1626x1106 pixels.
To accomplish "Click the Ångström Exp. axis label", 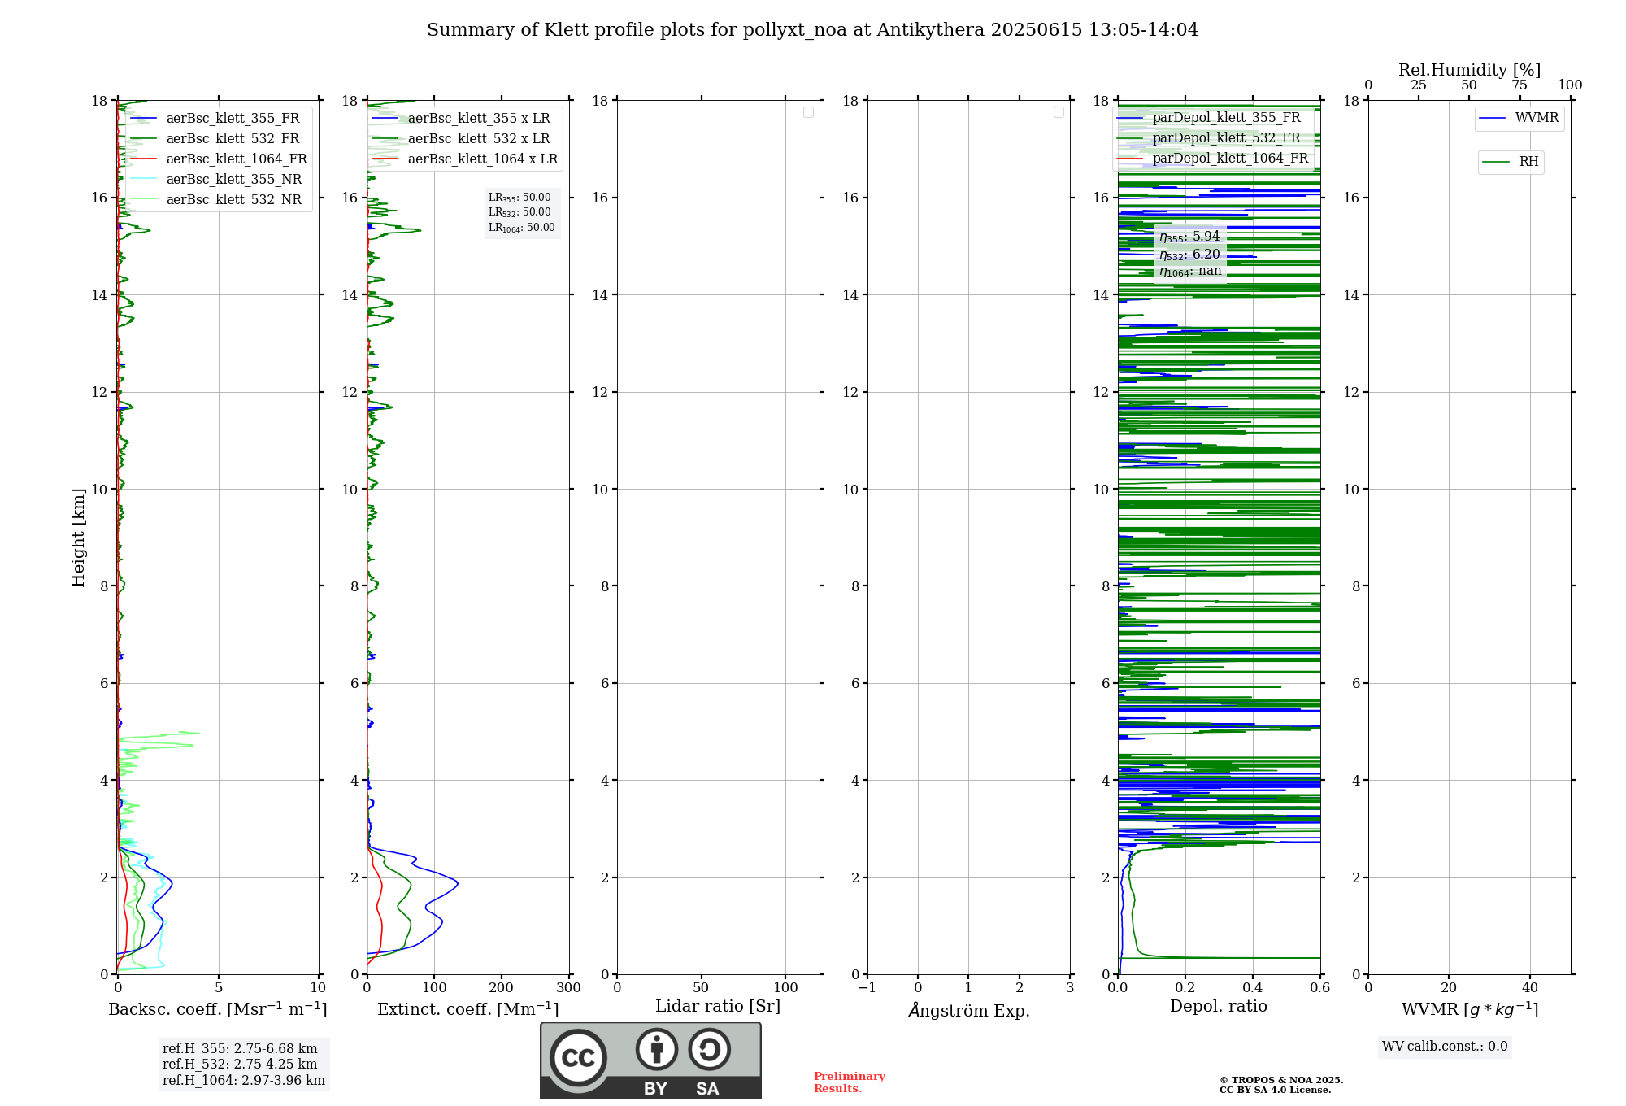I will coord(969,1010).
